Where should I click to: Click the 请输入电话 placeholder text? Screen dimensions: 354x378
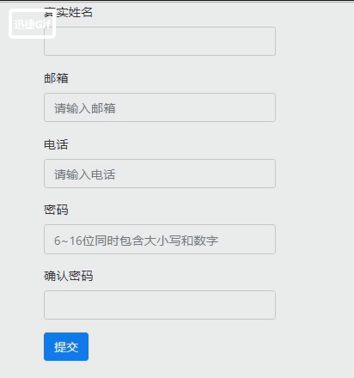point(85,174)
